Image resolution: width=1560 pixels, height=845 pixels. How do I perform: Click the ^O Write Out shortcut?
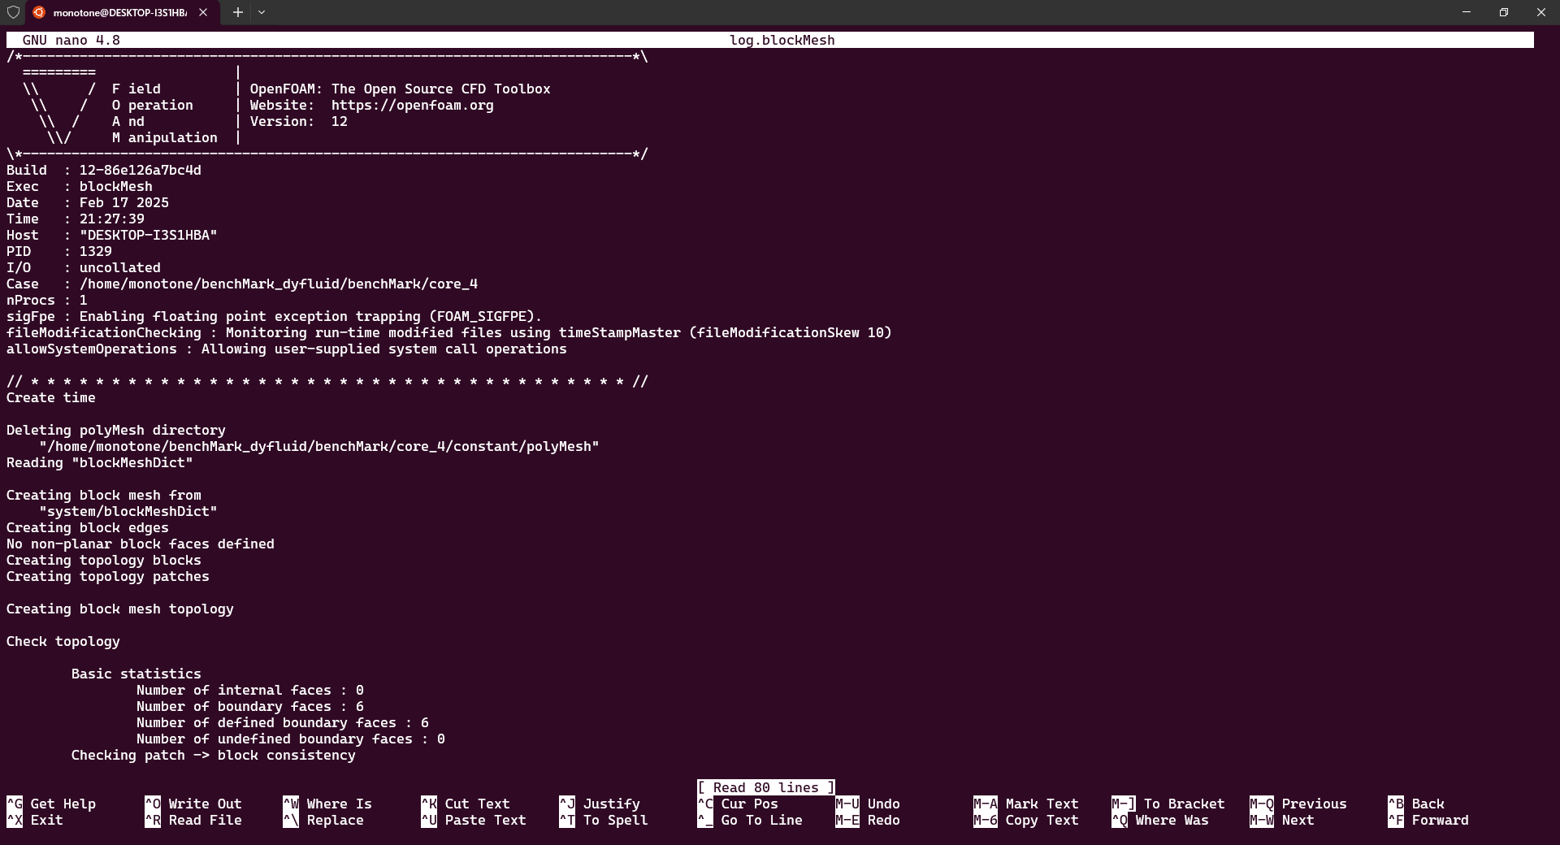click(x=193, y=804)
